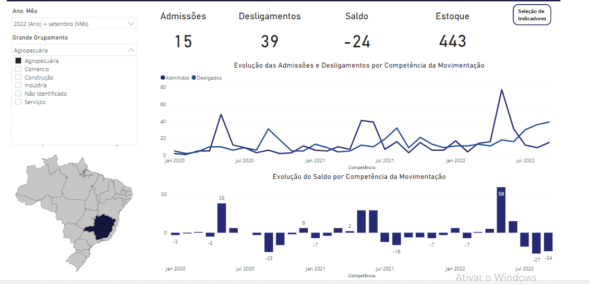Image resolution: width=590 pixels, height=284 pixels.
Task: Click the bar labeled 59 in Saldo chart
Action: pos(501,211)
